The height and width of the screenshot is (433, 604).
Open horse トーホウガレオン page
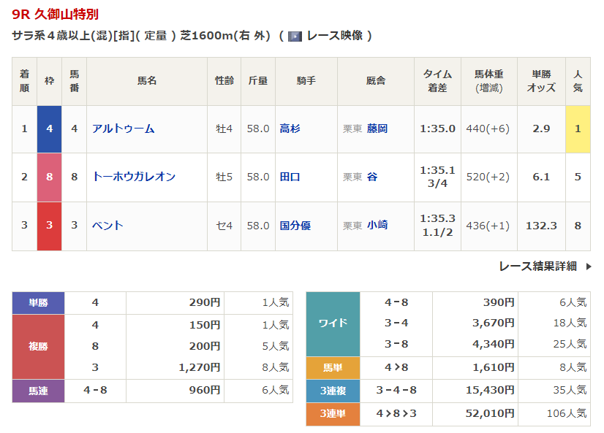(x=134, y=177)
